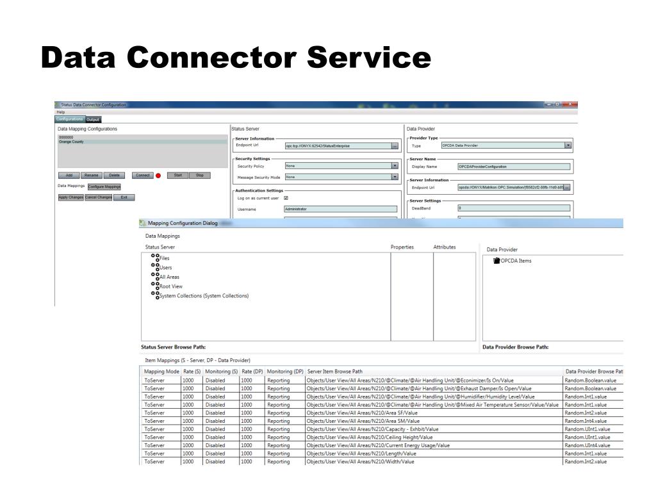
Task: Click the Delete button
Action: [x=114, y=176]
